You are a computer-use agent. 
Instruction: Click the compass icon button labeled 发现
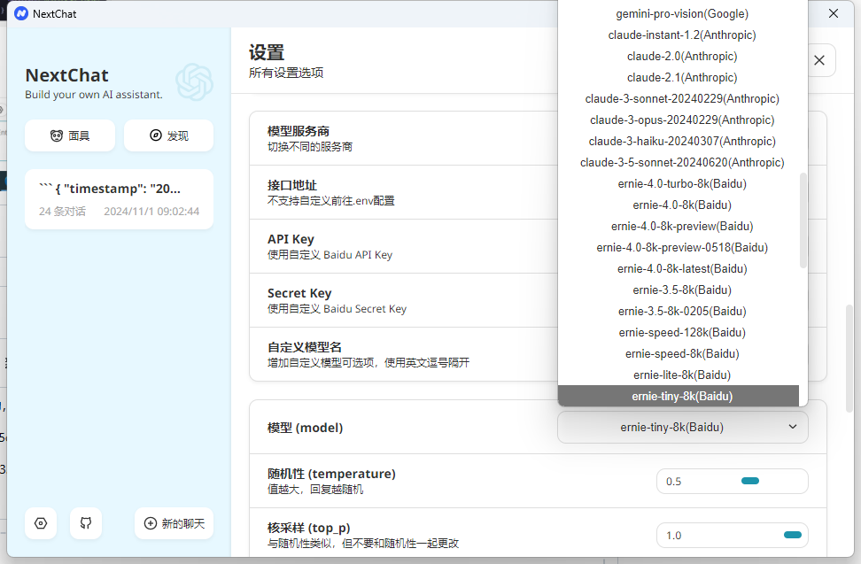pyautogui.click(x=168, y=135)
